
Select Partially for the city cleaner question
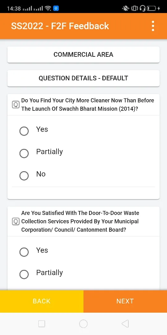tap(24, 154)
